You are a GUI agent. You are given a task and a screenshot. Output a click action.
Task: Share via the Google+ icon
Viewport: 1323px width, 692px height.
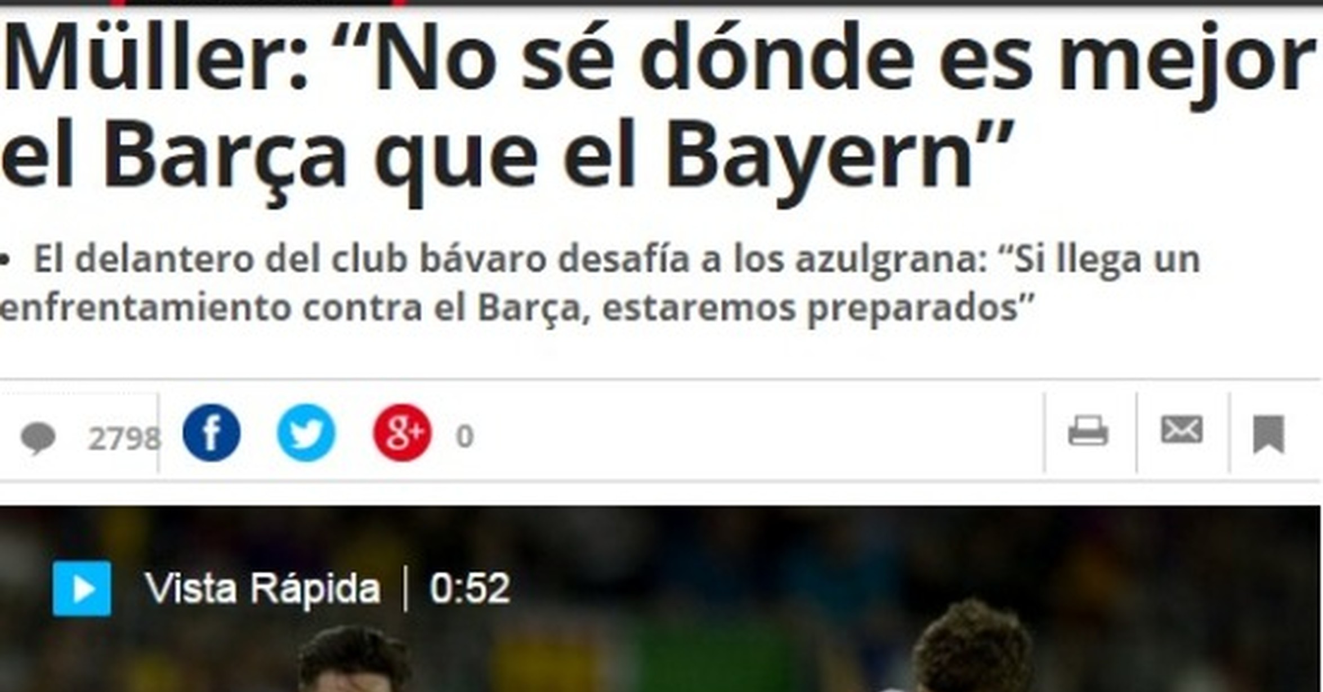pyautogui.click(x=402, y=433)
